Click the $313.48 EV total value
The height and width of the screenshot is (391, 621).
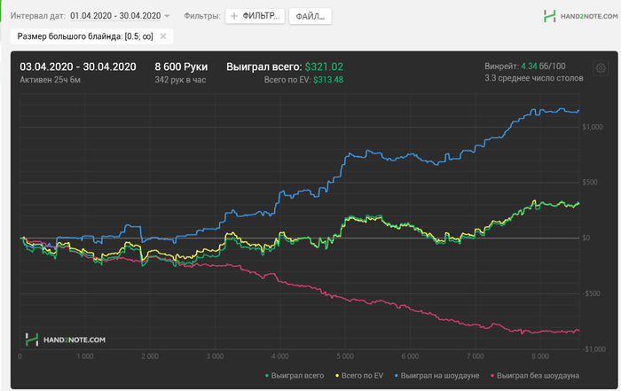pos(328,80)
